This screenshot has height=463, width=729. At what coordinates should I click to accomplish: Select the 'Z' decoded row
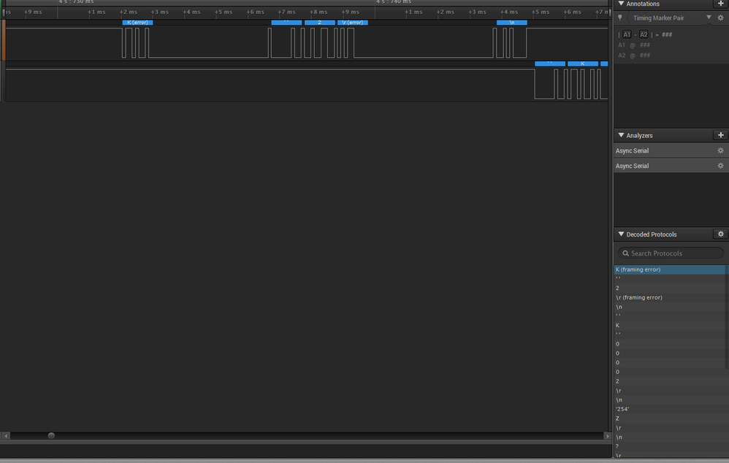(x=670, y=418)
